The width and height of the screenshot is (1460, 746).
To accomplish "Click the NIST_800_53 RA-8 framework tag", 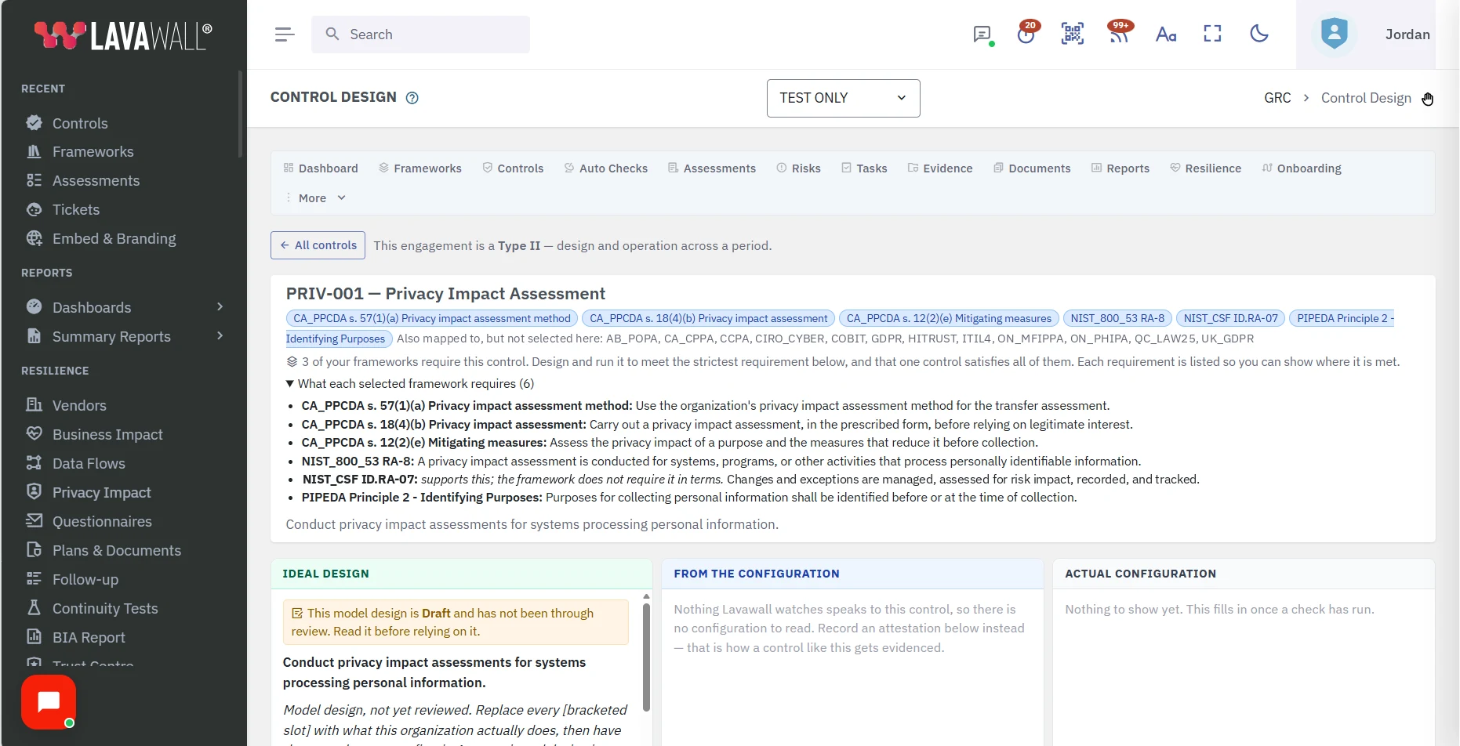I will 1117,318.
